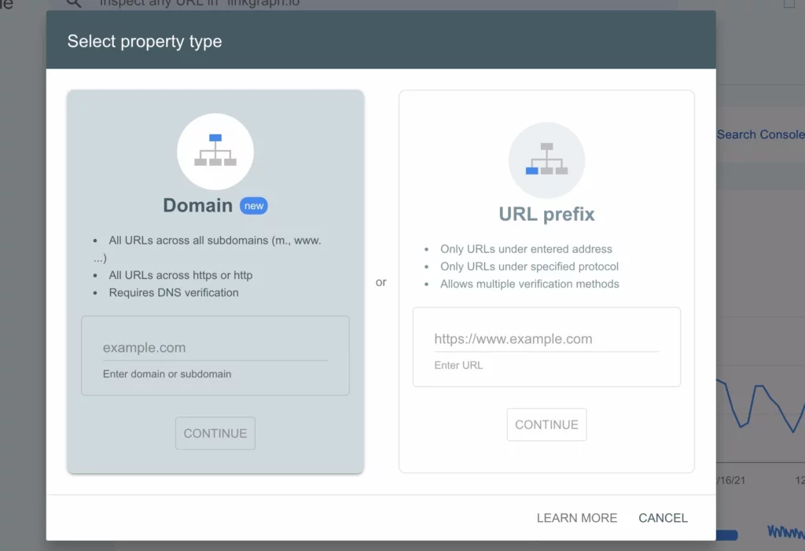Click the "Enter URL" helper label
Viewport: 805px width, 551px height.
tap(458, 365)
